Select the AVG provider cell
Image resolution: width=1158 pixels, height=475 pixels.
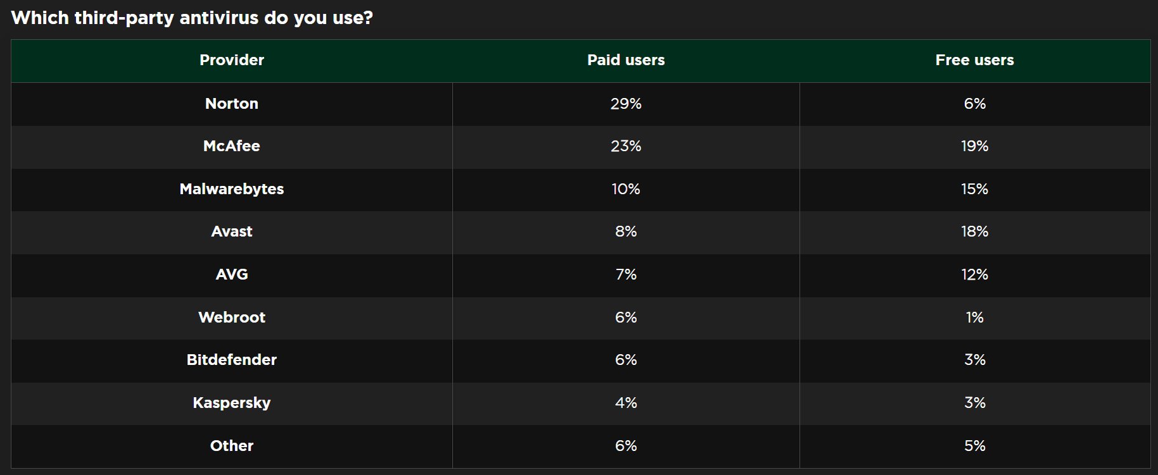[x=232, y=275]
